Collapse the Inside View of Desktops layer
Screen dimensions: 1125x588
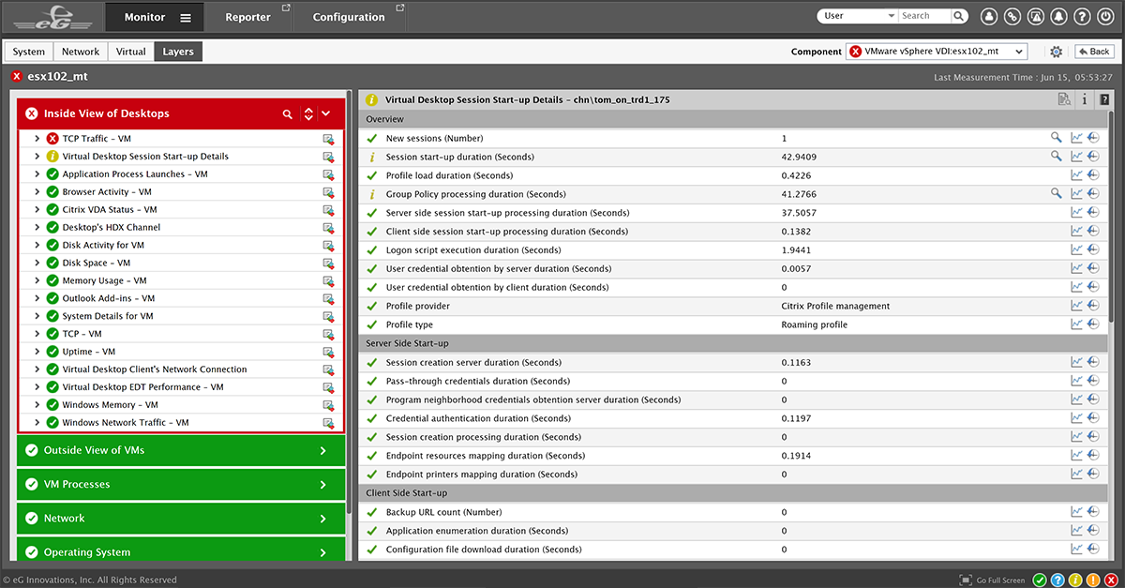tap(325, 113)
